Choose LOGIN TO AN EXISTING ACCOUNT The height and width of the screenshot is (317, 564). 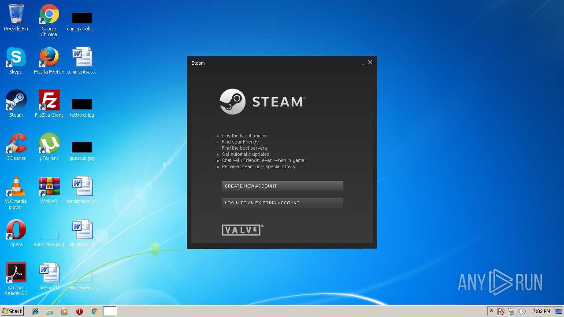(282, 203)
